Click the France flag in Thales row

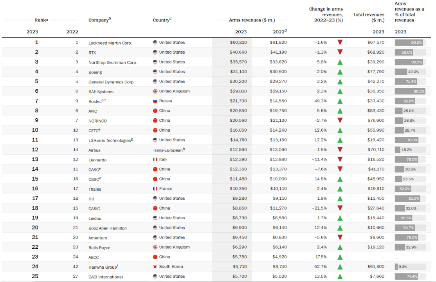click(x=155, y=189)
